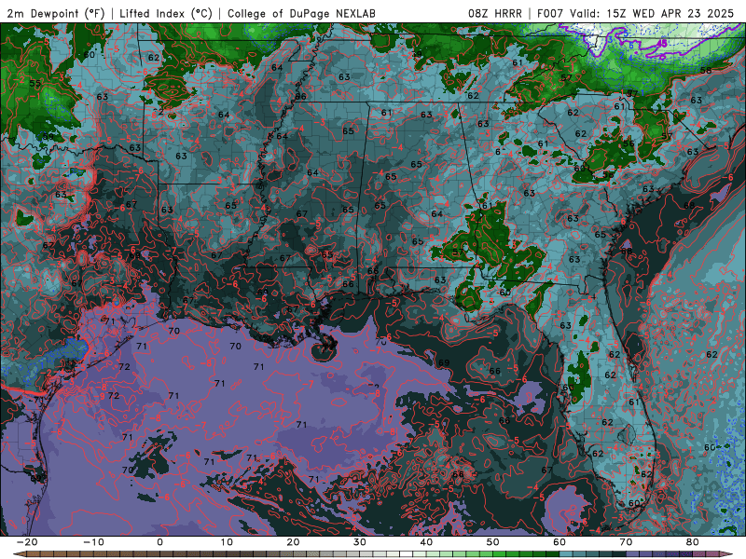
Task: Click the 50 value on the color scale
Action: (493, 542)
